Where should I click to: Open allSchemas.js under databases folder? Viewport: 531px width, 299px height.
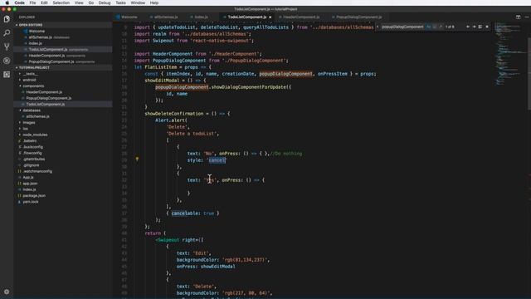coord(37,116)
